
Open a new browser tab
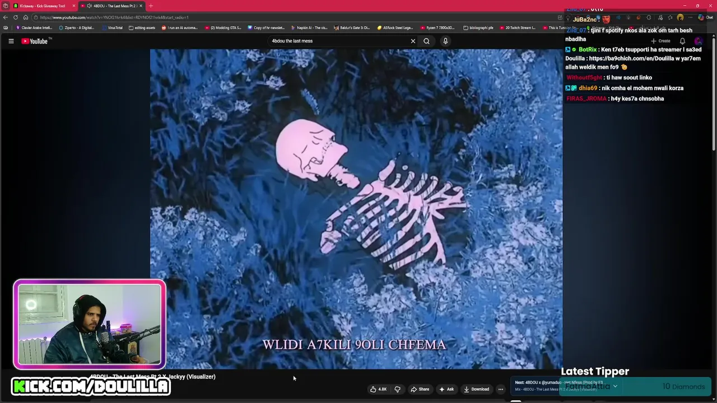[151, 6]
